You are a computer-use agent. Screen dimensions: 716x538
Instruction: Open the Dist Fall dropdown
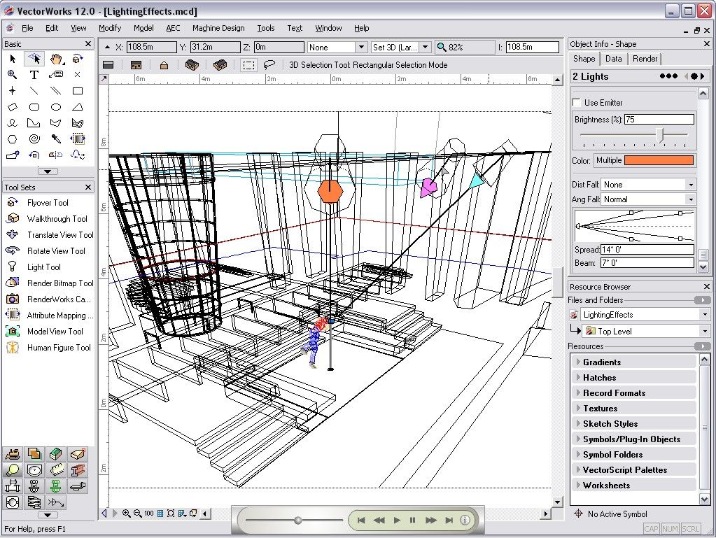click(x=690, y=185)
